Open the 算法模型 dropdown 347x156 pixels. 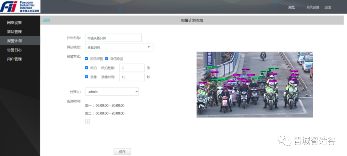pyautogui.click(x=119, y=47)
